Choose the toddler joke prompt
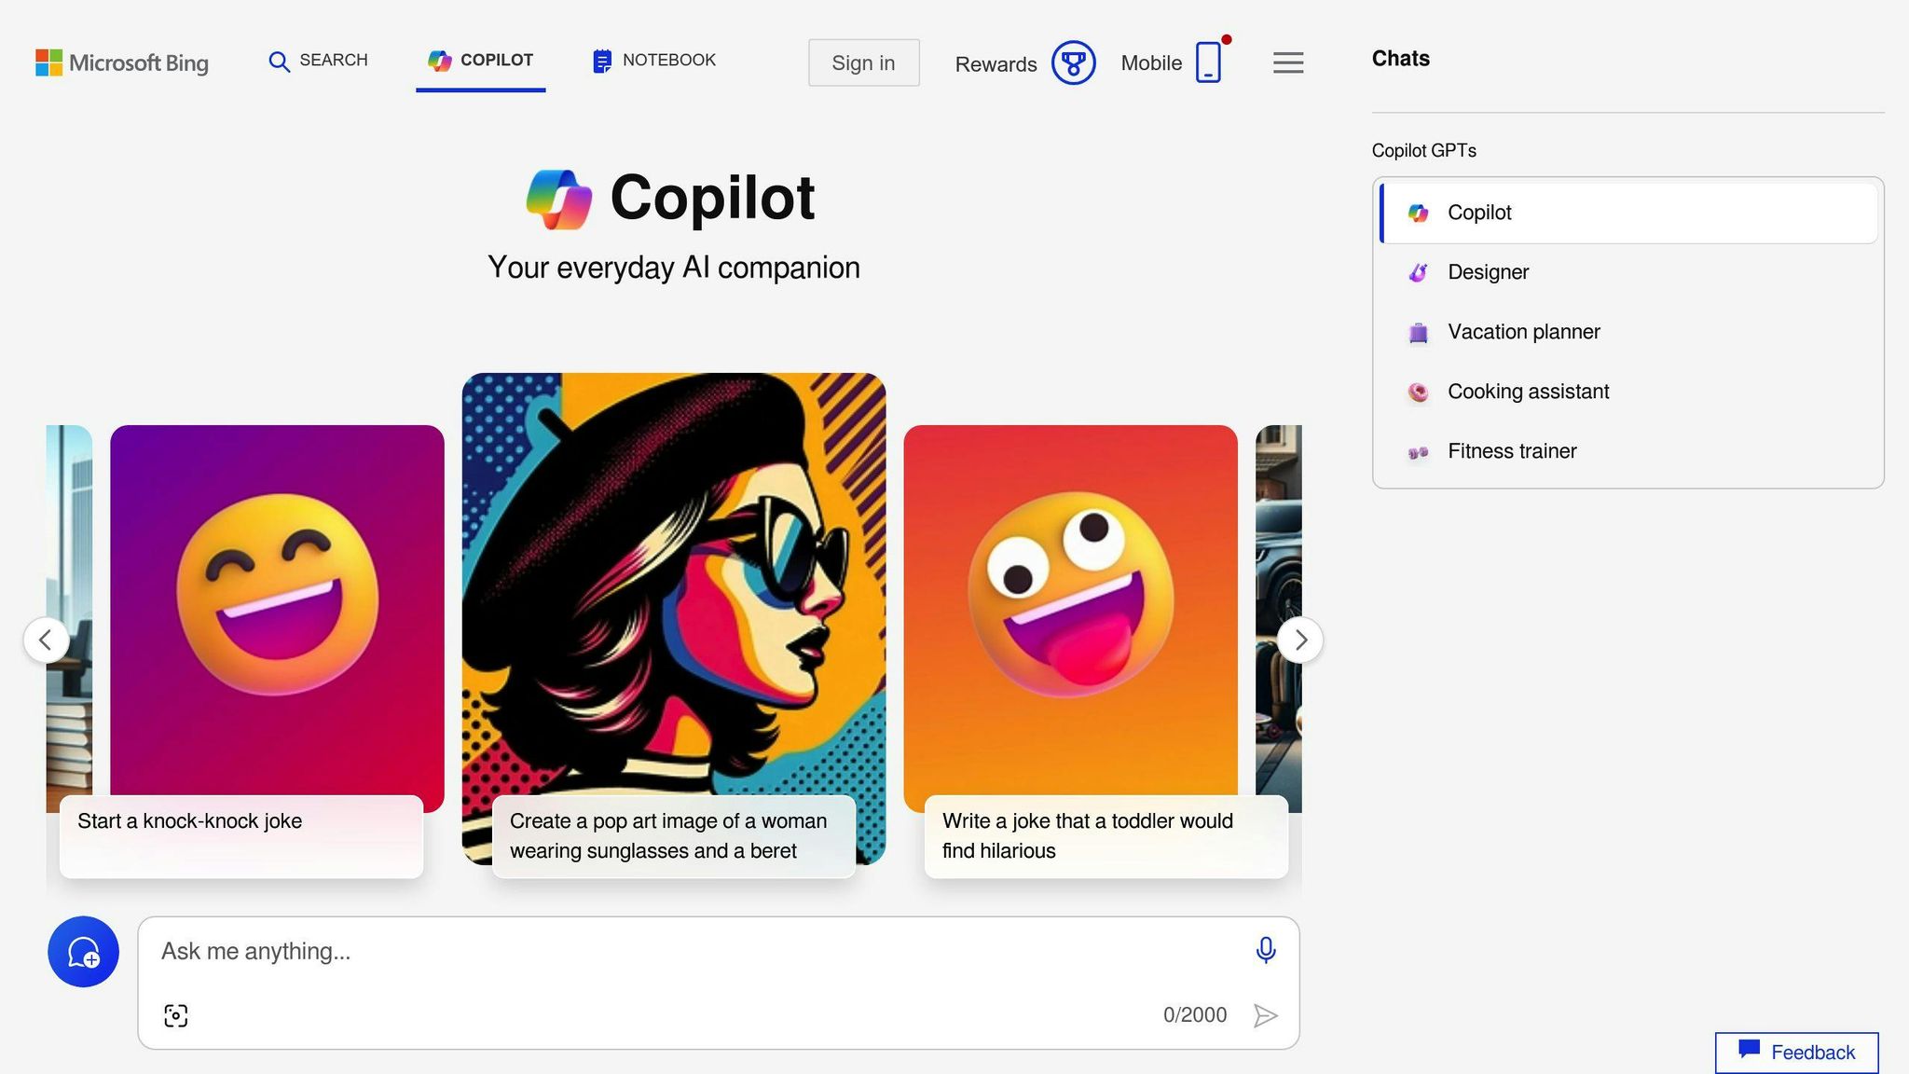 (x=1106, y=836)
